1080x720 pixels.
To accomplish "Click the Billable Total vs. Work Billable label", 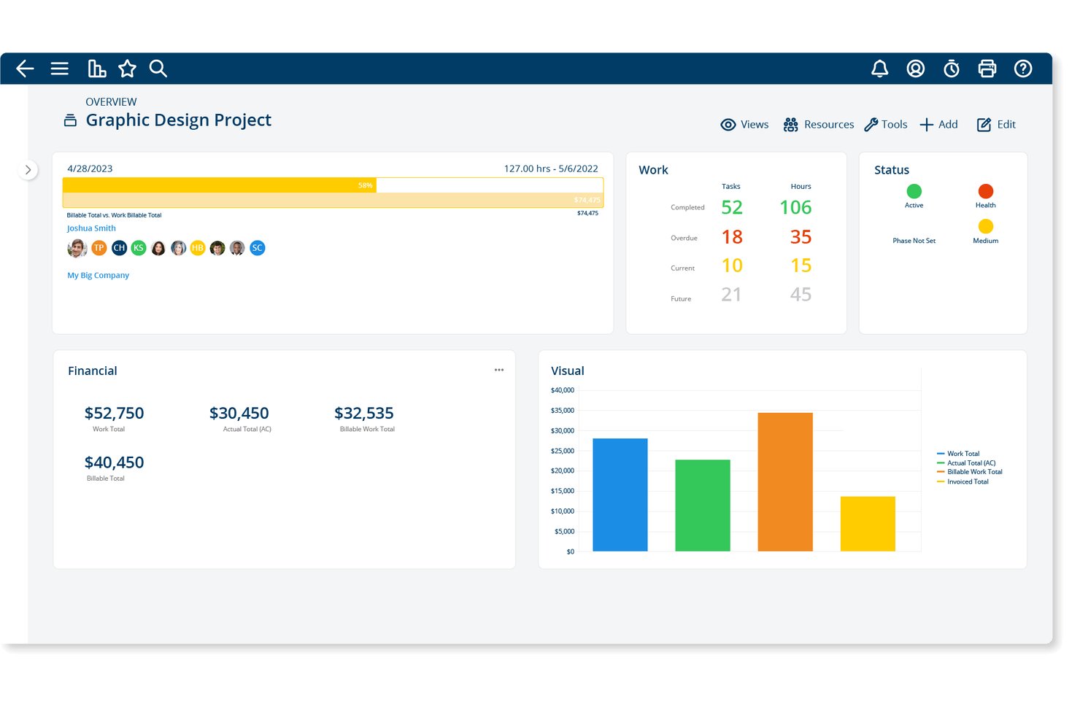I will click(114, 215).
